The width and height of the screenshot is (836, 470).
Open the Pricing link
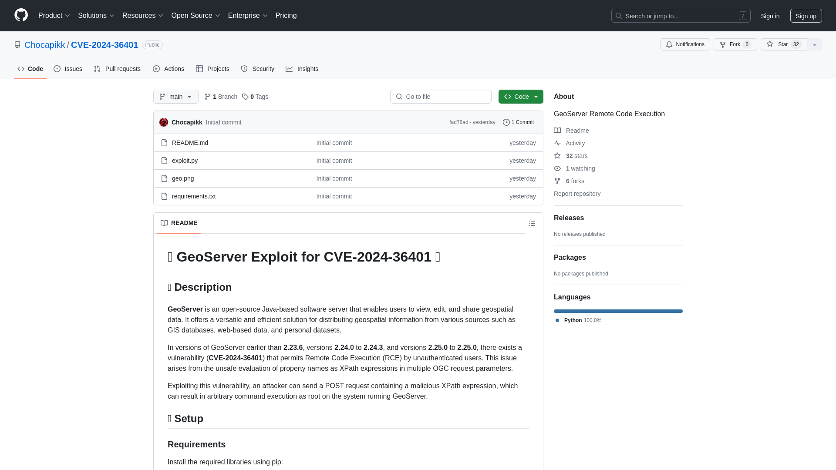[286, 16]
